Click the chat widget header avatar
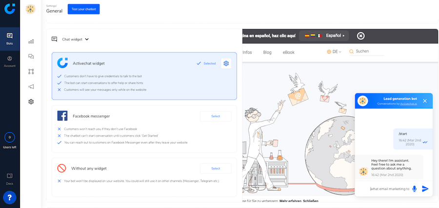This screenshot has height=208, width=439. coord(363,101)
